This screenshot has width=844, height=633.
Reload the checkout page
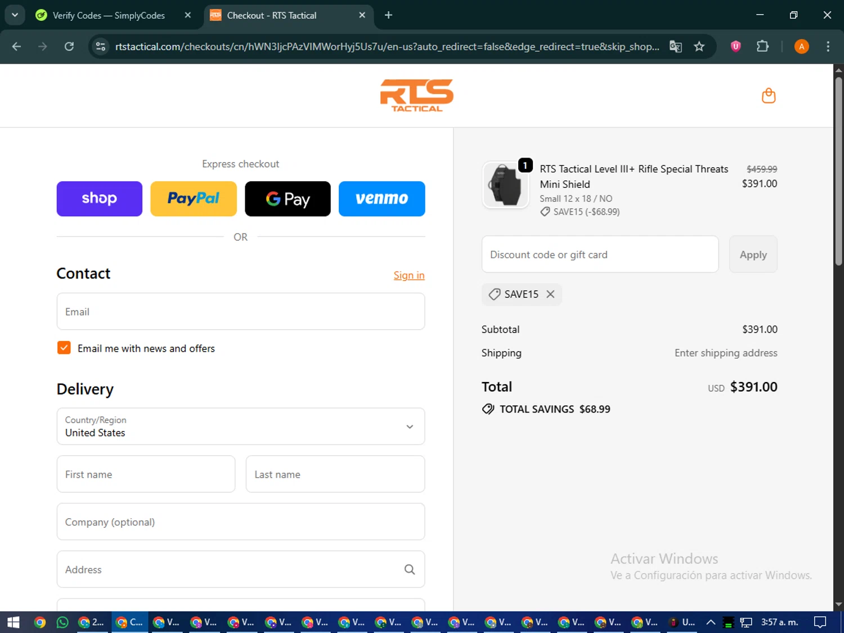pos(69,46)
